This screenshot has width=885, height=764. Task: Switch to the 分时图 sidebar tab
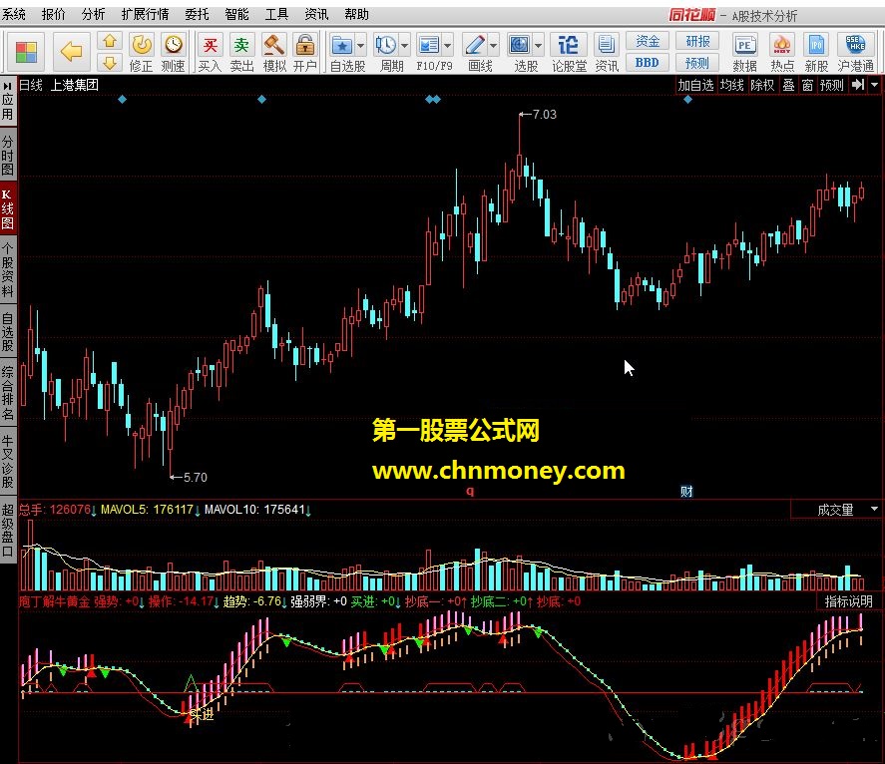[x=7, y=155]
